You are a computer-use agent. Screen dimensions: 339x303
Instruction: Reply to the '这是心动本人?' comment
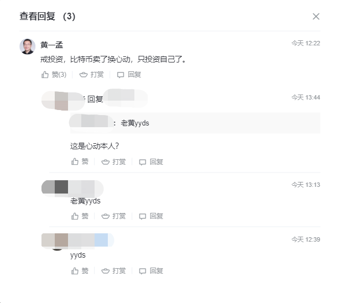point(151,162)
